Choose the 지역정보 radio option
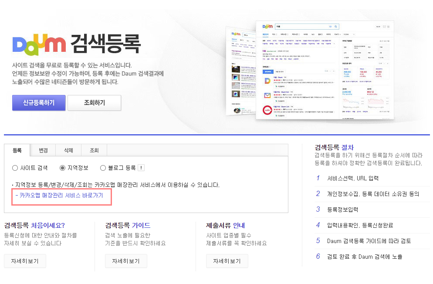Screen dimensions: 433x284 tap(62, 168)
